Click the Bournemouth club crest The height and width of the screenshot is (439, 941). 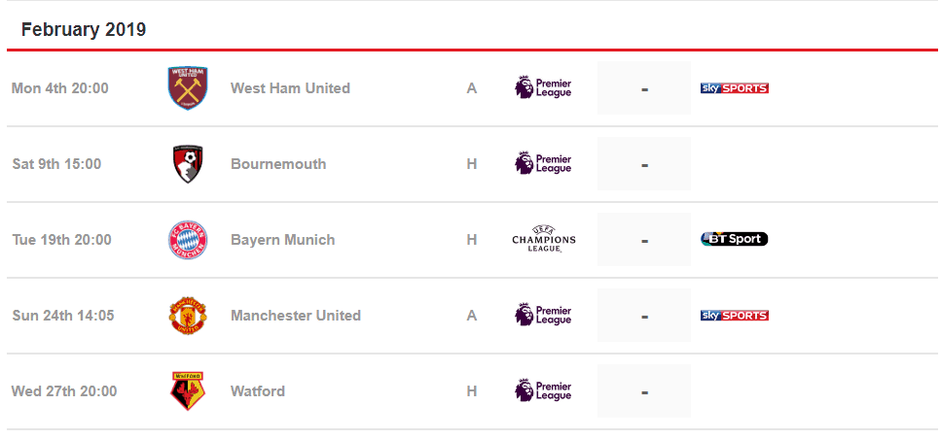(x=187, y=163)
